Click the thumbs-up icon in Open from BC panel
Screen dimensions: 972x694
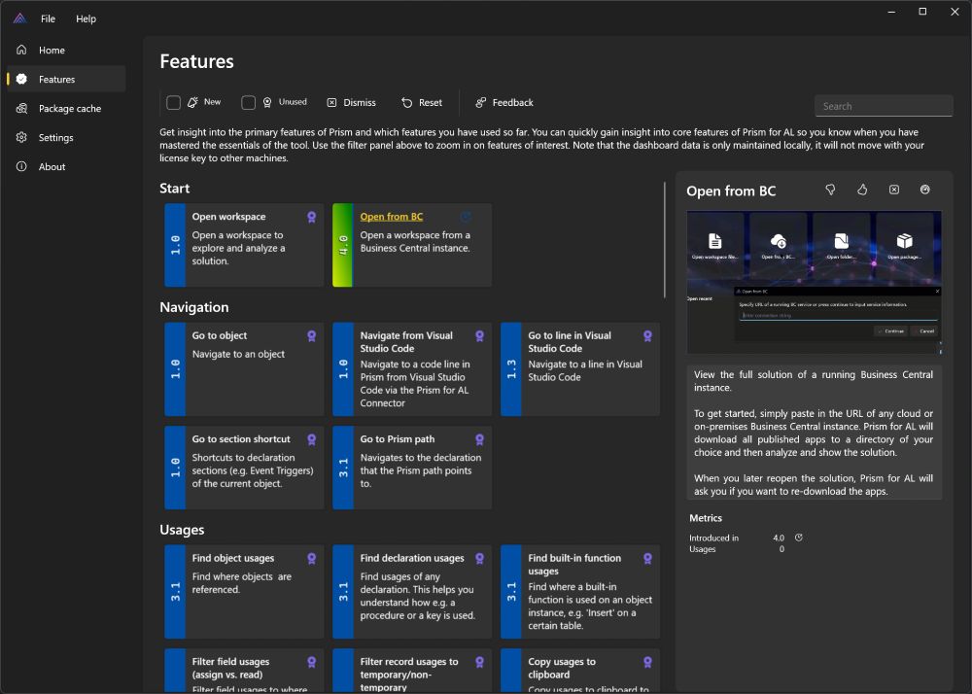862,190
